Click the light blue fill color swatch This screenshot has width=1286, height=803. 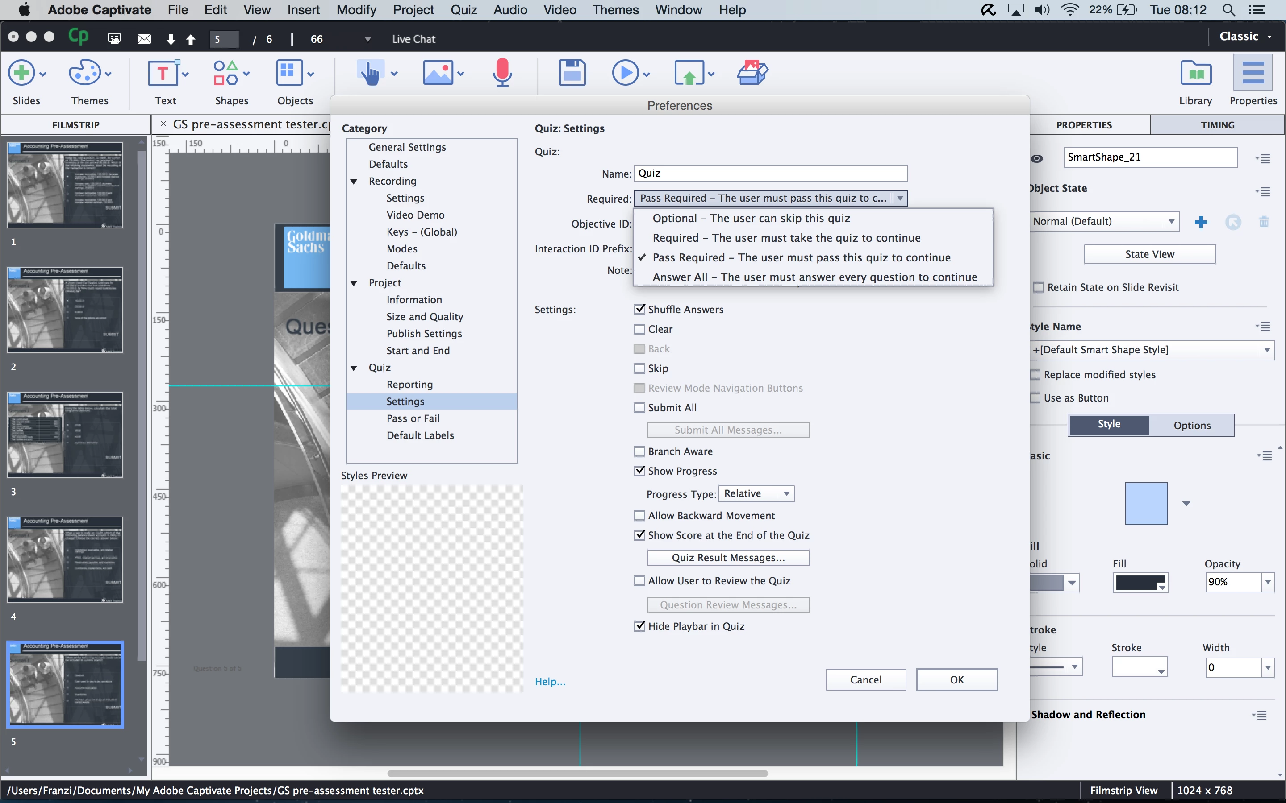point(1146,504)
